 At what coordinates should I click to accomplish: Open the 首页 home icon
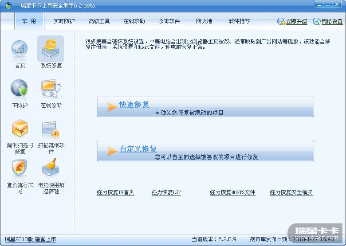click(x=20, y=49)
